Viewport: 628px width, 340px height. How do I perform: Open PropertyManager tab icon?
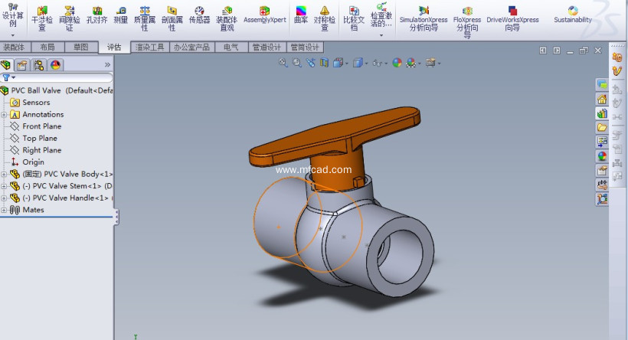click(x=22, y=65)
